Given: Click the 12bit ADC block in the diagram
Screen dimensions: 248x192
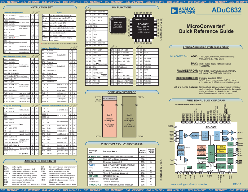Looking at the screenshot, I should tap(195, 136).
